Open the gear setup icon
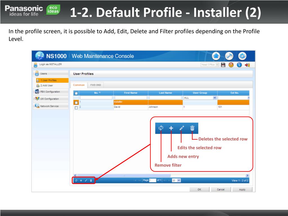The height and width of the screenshot is (216, 288). (x=242, y=56)
